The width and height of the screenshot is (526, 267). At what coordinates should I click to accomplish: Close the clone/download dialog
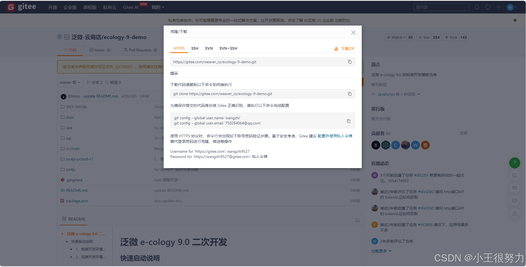(x=353, y=32)
